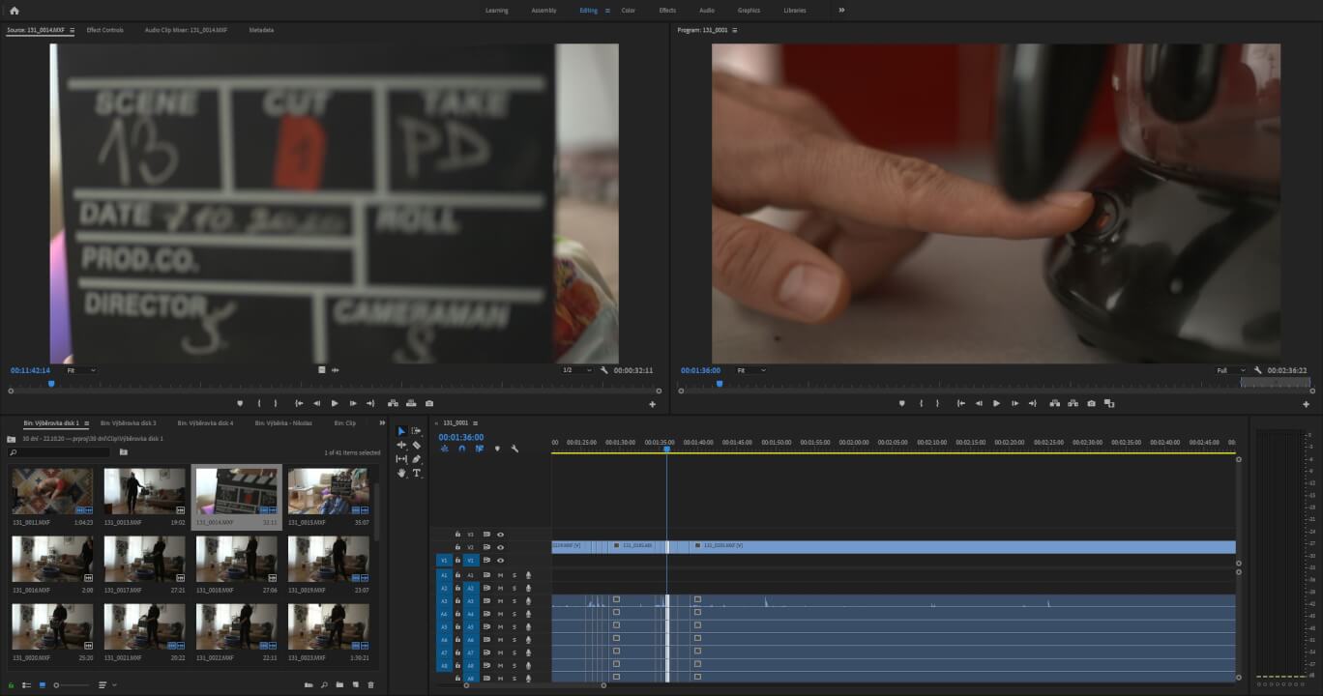Open the Home screen icon
Screen dimensions: 1323x696
coord(14,10)
